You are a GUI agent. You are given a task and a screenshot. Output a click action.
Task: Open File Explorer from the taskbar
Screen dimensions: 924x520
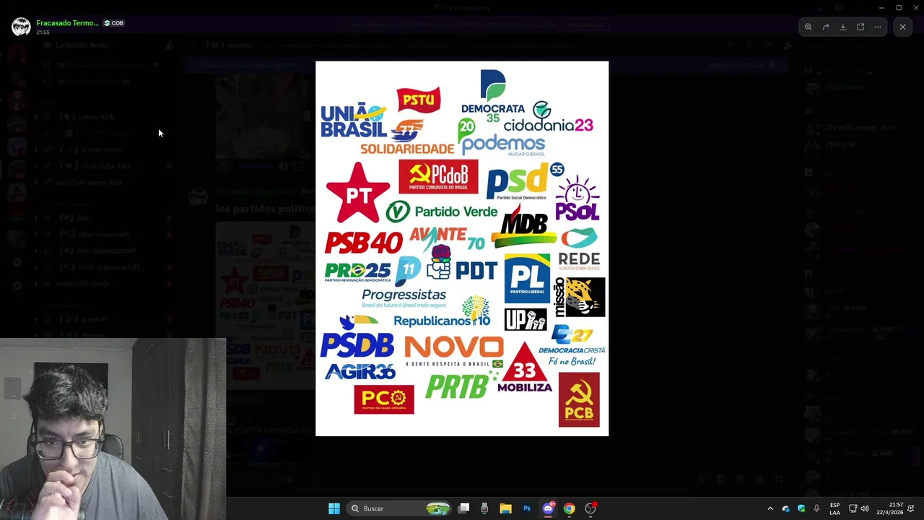[505, 508]
